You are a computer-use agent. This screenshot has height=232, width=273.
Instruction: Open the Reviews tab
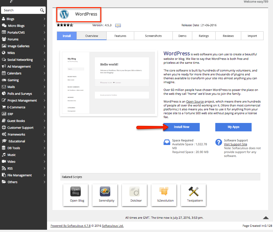click(x=228, y=36)
